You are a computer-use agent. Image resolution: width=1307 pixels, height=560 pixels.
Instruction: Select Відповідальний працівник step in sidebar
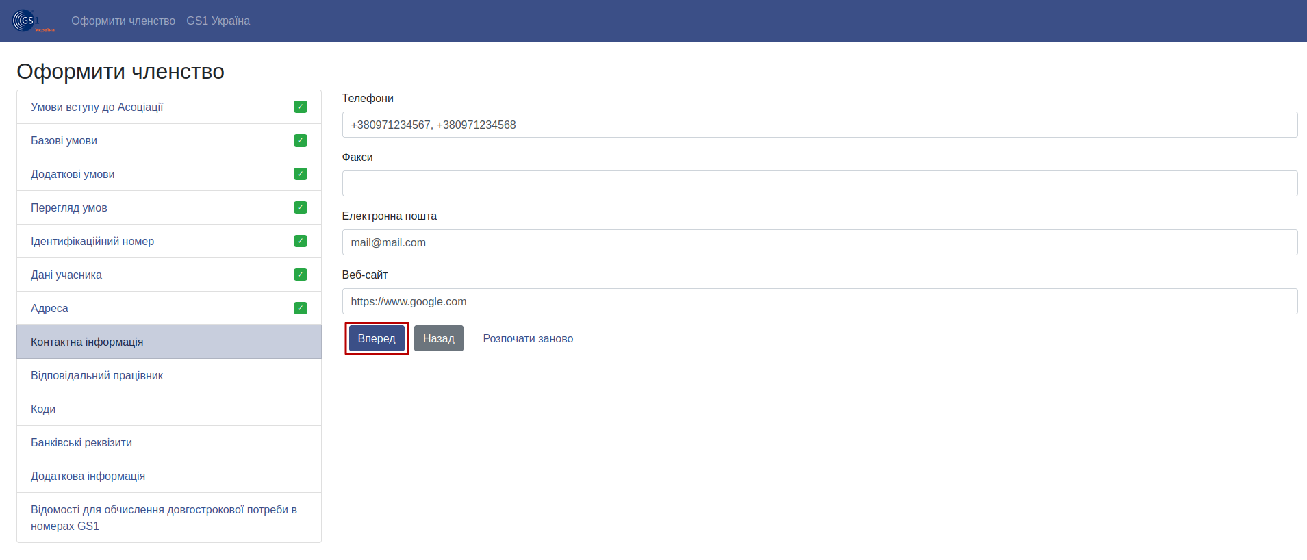[169, 375]
